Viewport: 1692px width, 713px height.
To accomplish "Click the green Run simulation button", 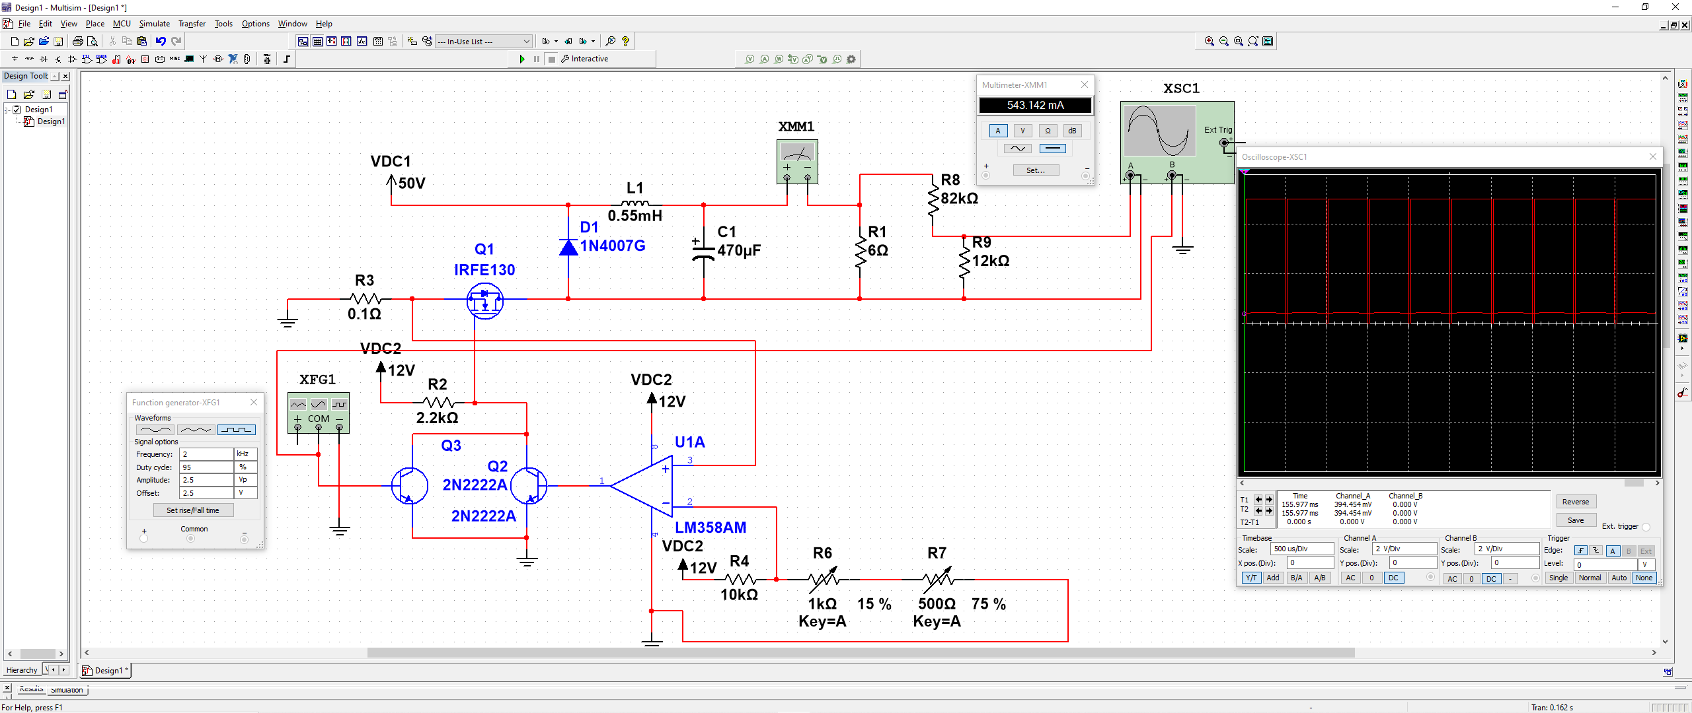I will (x=522, y=59).
